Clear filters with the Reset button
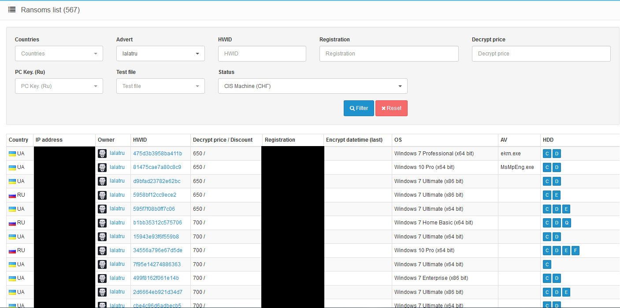 click(391, 108)
